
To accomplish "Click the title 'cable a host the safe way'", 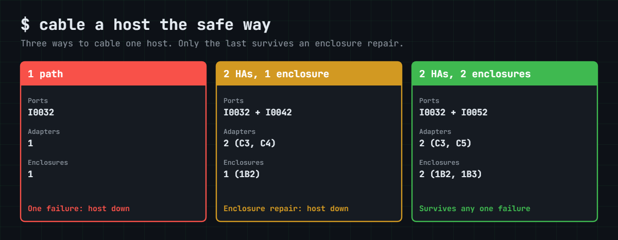I will click(x=155, y=25).
